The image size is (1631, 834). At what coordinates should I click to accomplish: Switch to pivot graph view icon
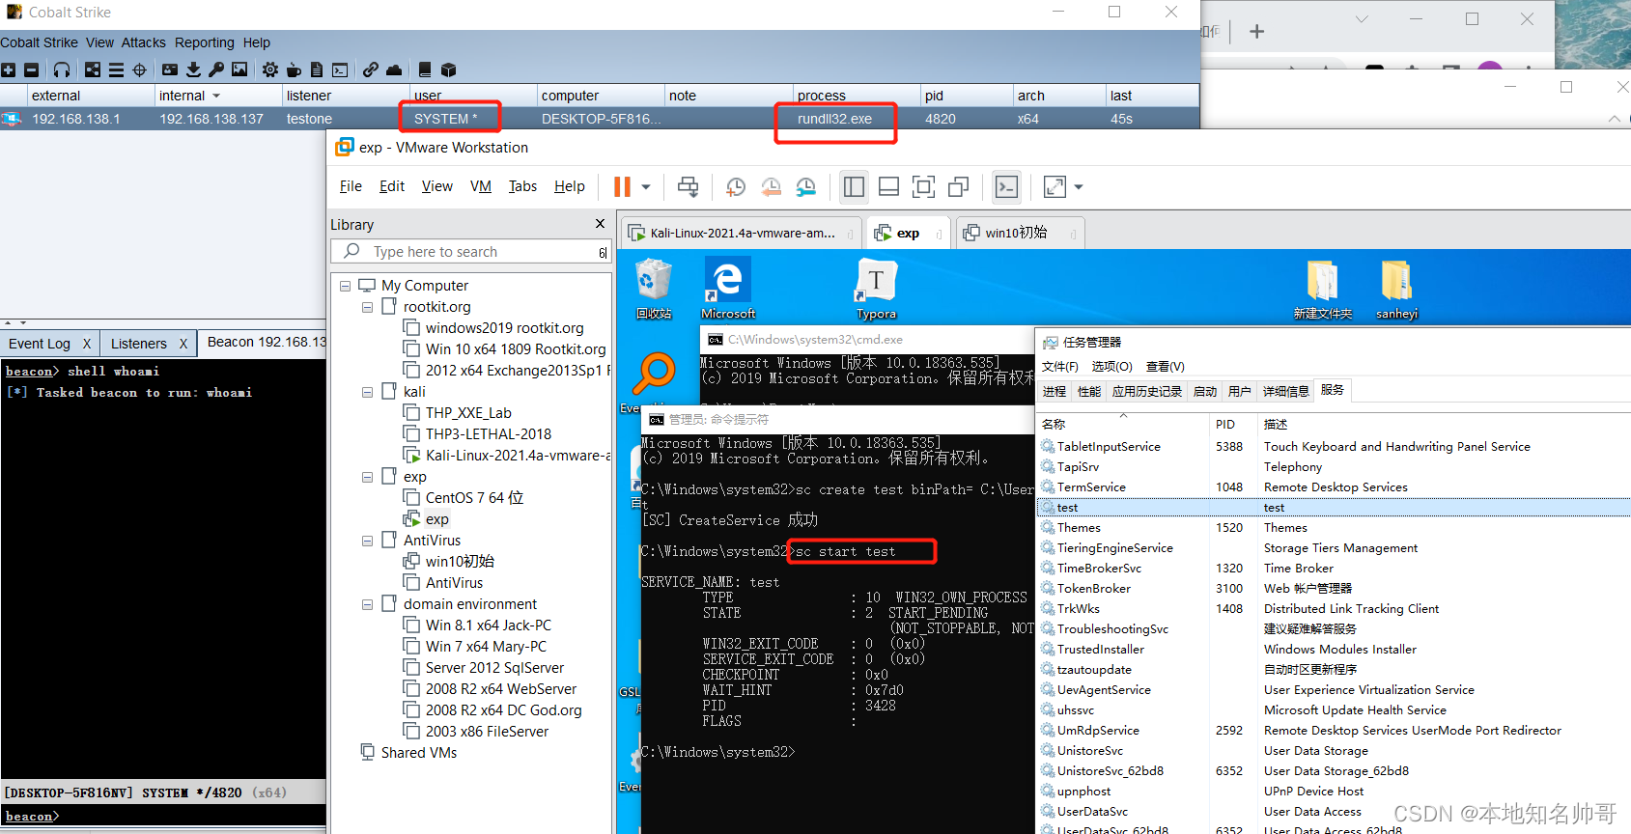93,69
